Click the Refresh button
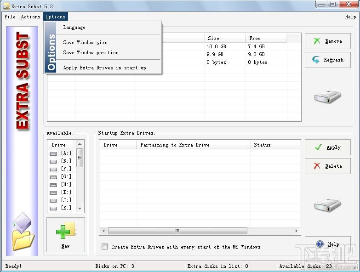The height and width of the screenshot is (272, 360). (328, 60)
